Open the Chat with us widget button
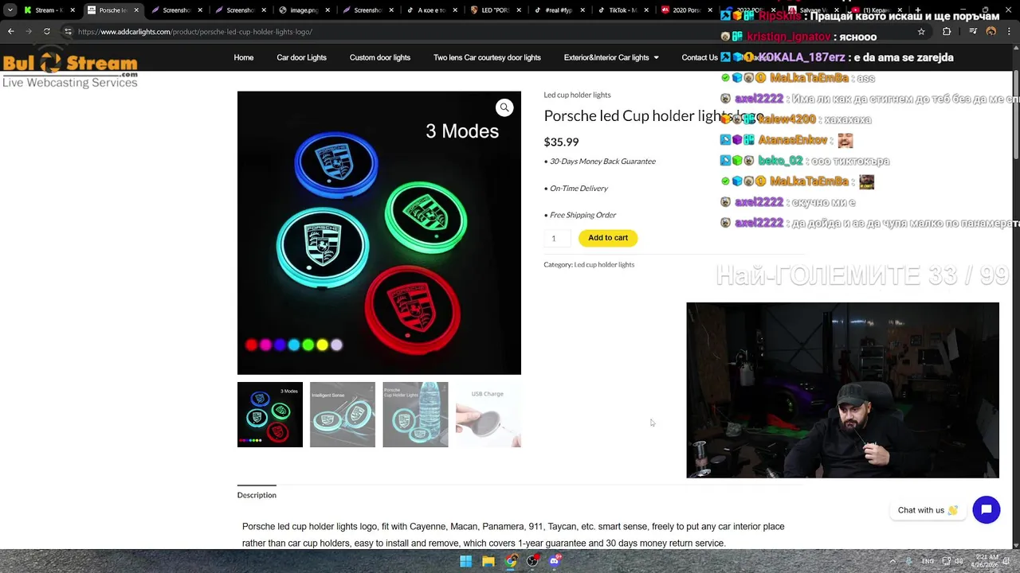The image size is (1020, 573). coord(986,510)
